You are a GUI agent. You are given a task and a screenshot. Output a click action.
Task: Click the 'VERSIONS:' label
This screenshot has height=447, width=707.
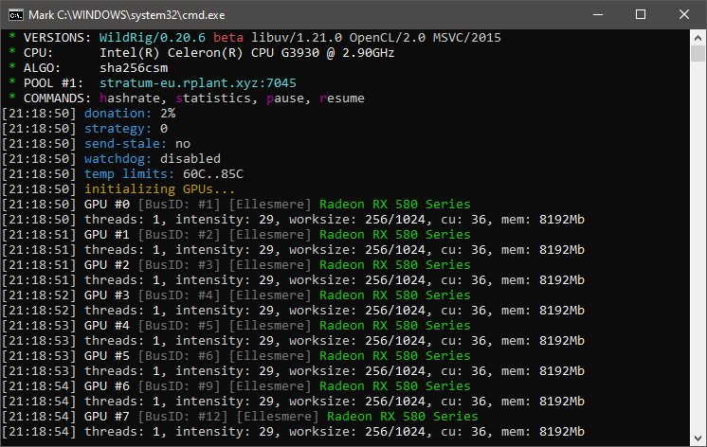[57, 38]
